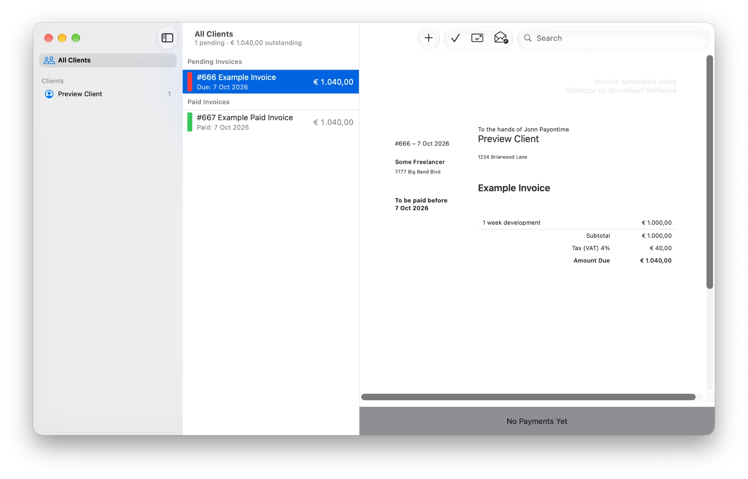
Task: Click the vertical scrollbar of invoice preview
Action: click(x=710, y=172)
